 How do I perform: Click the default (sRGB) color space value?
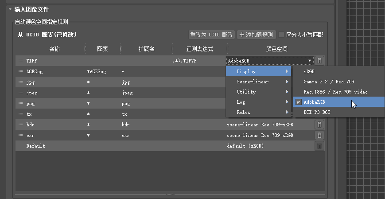(x=245, y=146)
